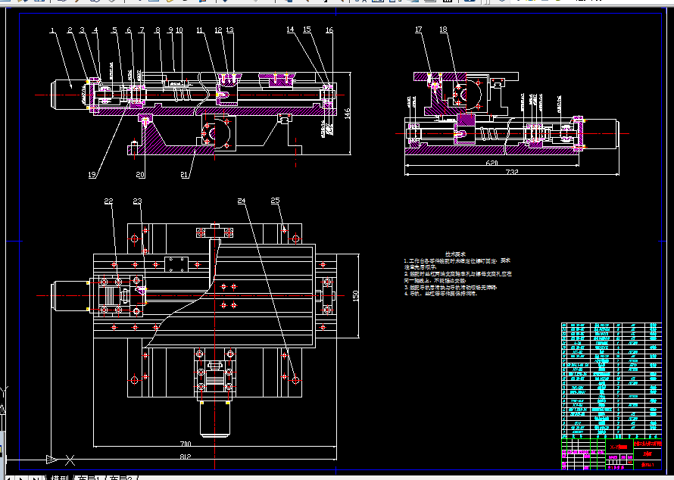This screenshot has height=480, width=674.
Task: Pick part callout number 24
Action: pyautogui.click(x=242, y=201)
